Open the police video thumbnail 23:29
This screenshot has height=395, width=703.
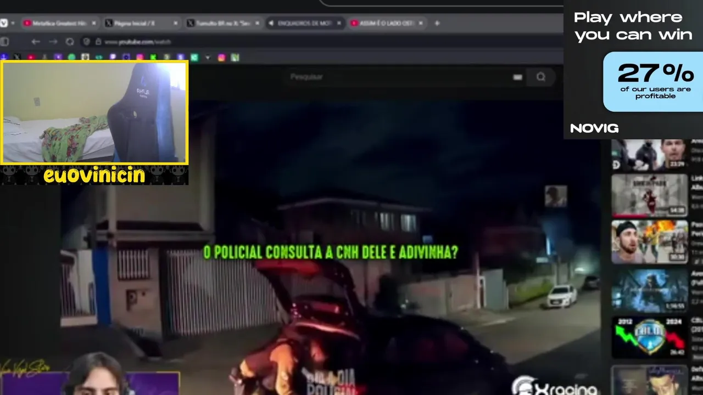(650, 154)
